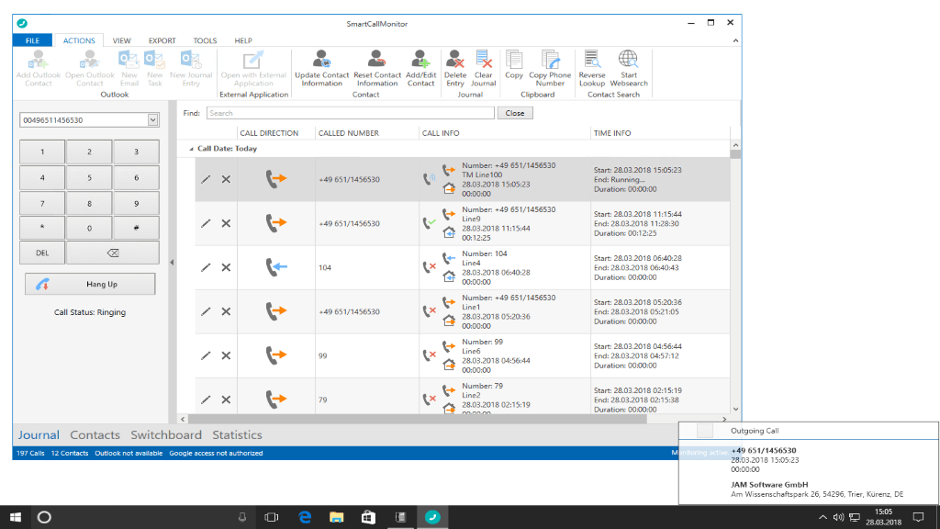Image resolution: width=940 pixels, height=529 pixels.
Task: Edit the 15:05:23 running call entry
Action: [206, 179]
